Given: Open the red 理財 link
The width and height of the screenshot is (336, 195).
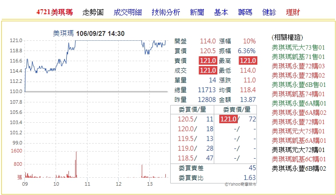Looking at the screenshot, I should coord(293,12).
